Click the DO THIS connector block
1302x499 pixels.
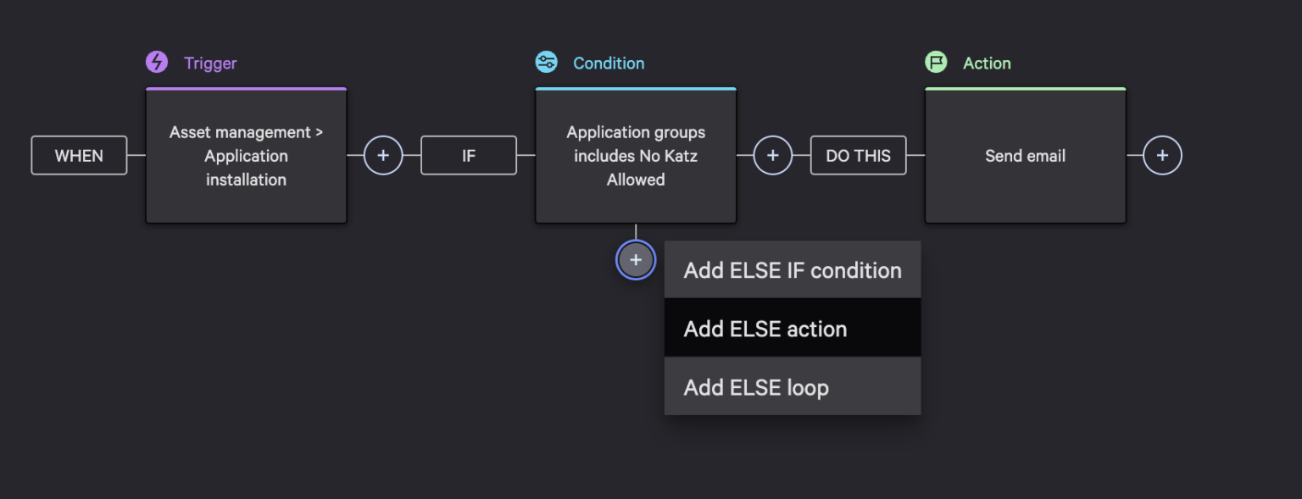coord(858,155)
